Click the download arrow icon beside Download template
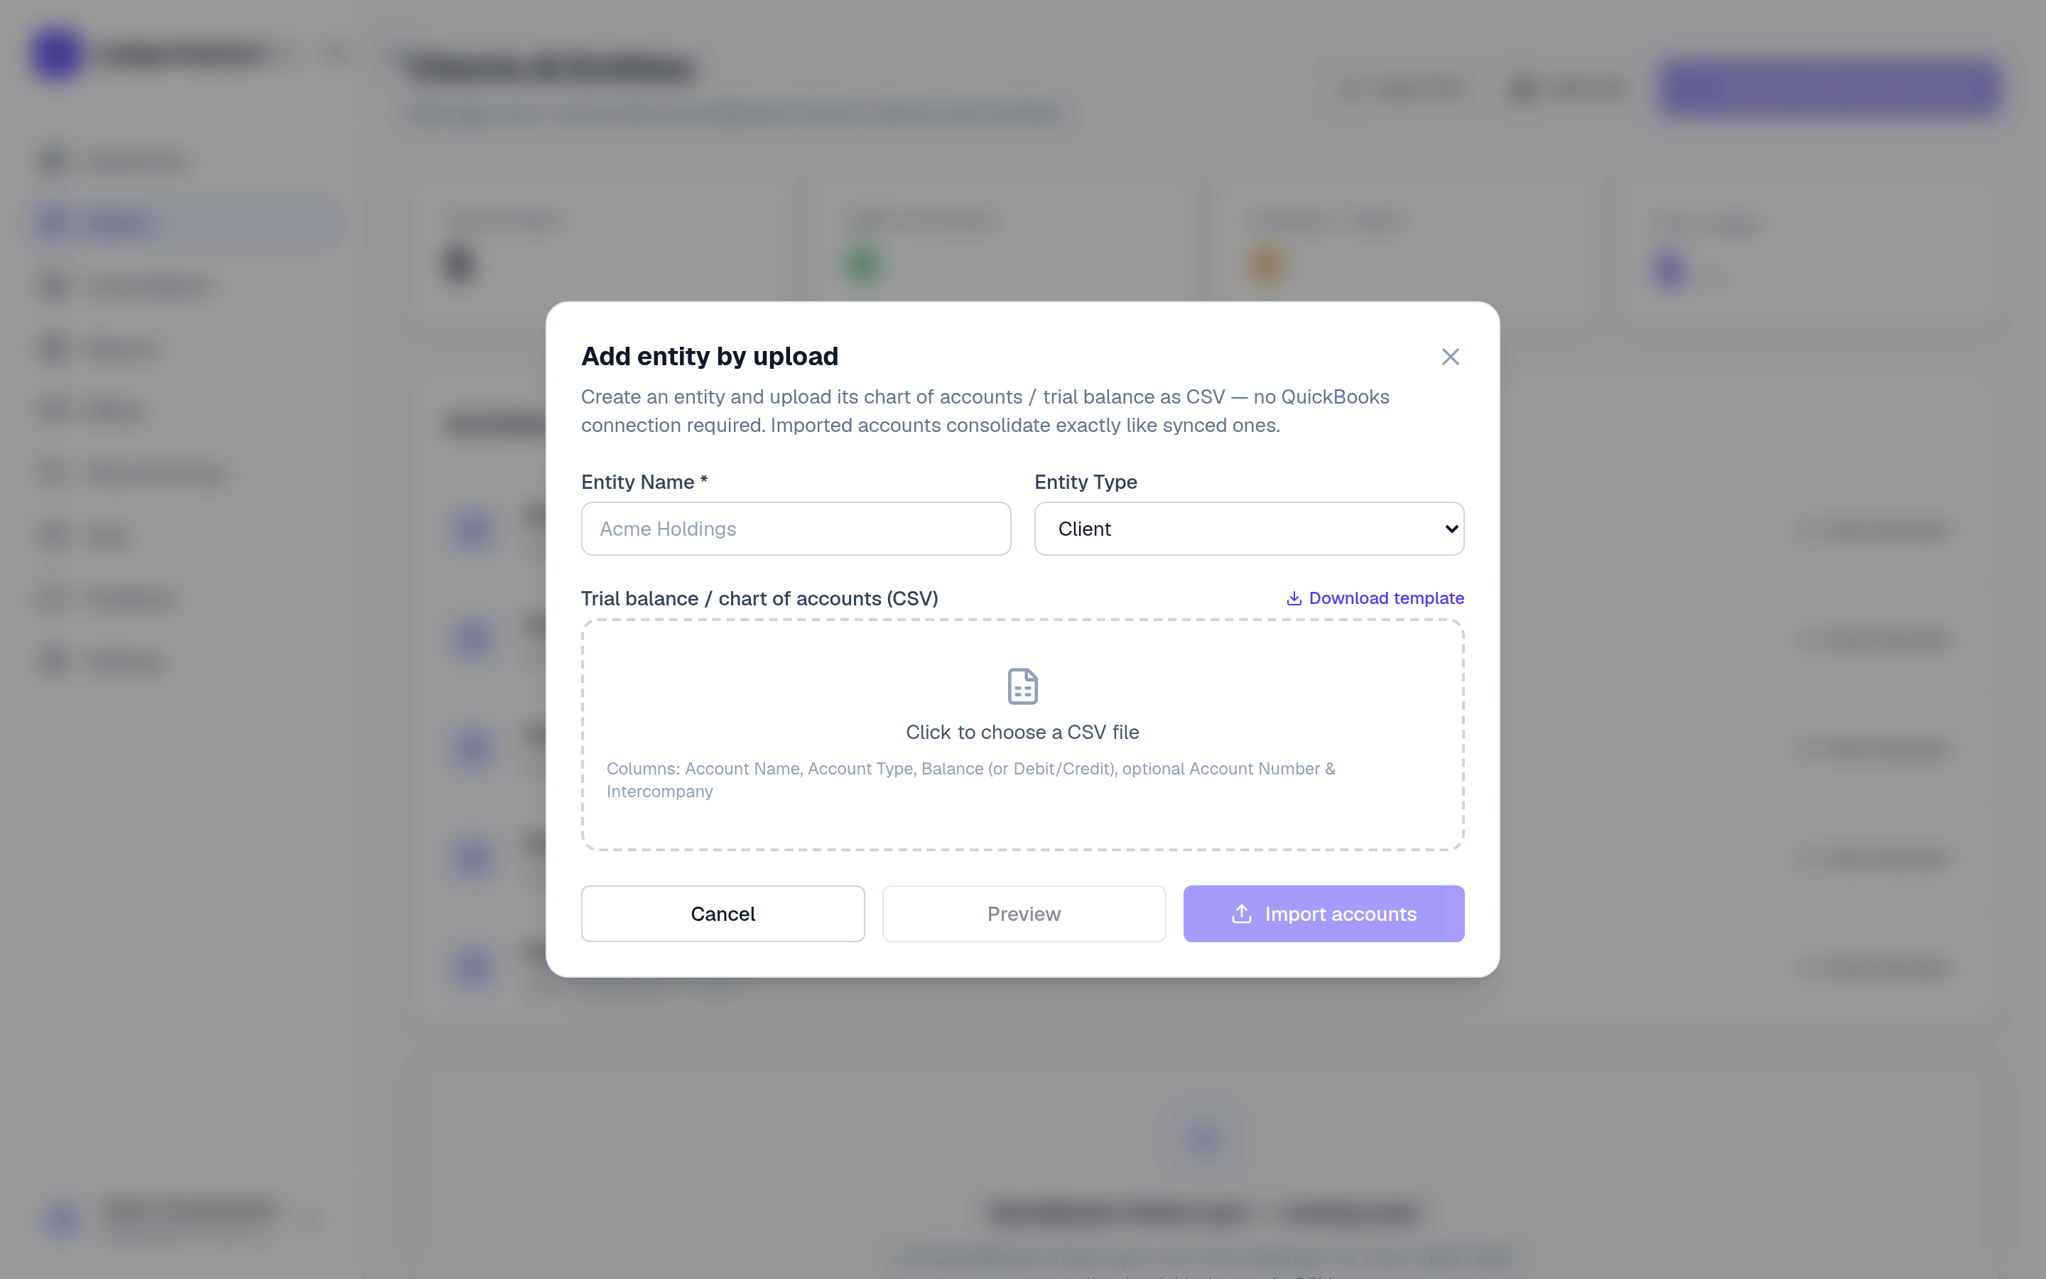 [1294, 599]
